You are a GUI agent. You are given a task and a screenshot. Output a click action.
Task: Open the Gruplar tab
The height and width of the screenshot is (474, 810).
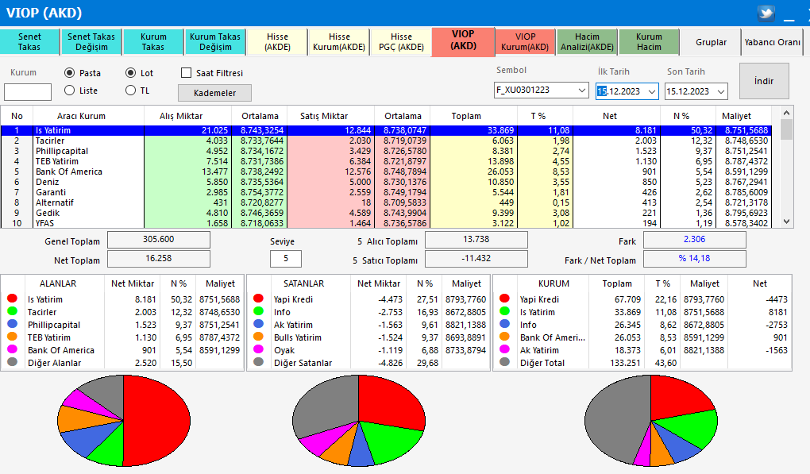coord(711,42)
